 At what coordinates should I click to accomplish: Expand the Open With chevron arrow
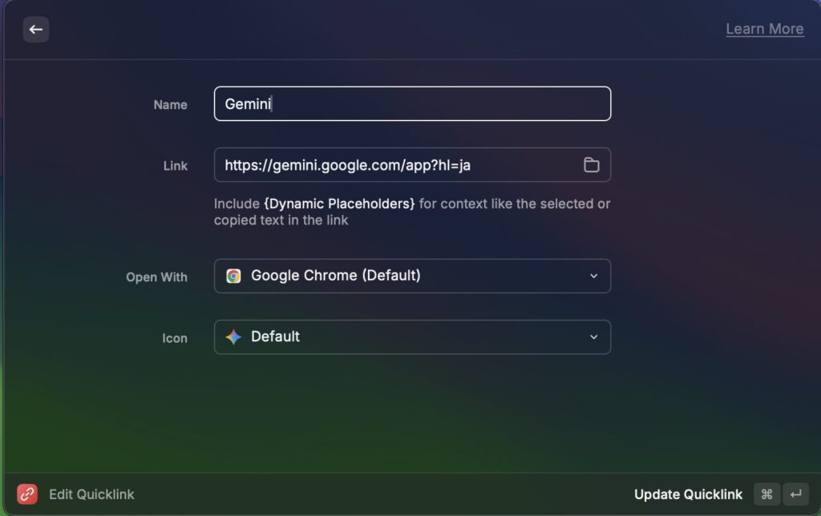pos(593,276)
